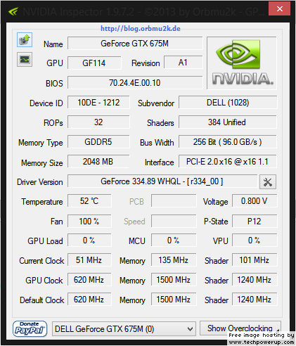Image resolution: width=296 pixels, height=346 pixels.
Task: Click GPU Load value 0 %
Action: coord(89,241)
